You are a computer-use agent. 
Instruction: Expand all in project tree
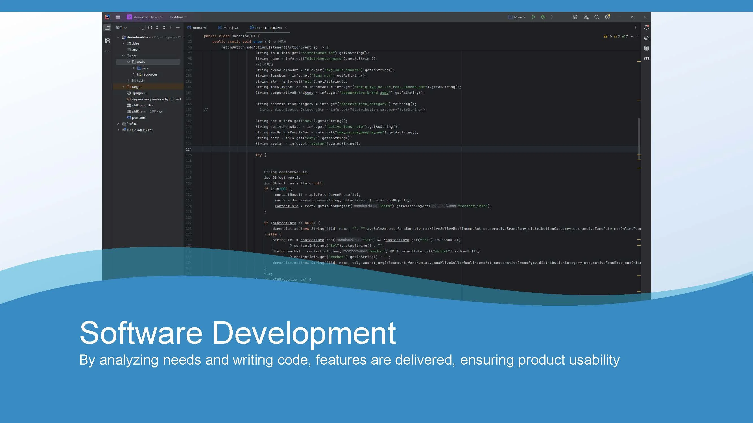157,27
